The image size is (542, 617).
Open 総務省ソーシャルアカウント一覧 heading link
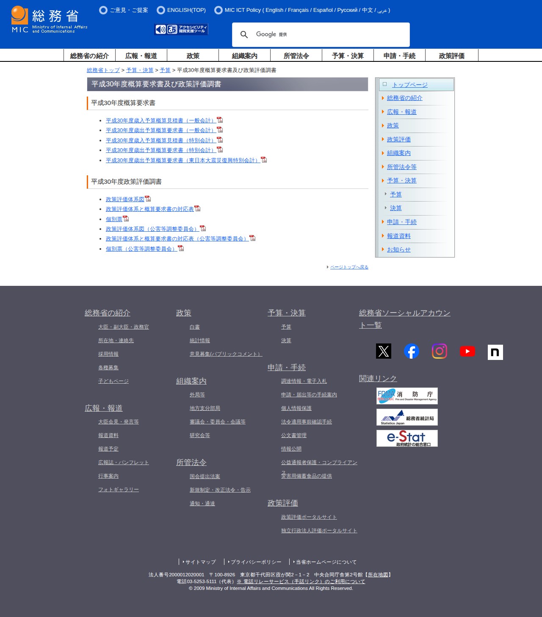tap(404, 319)
